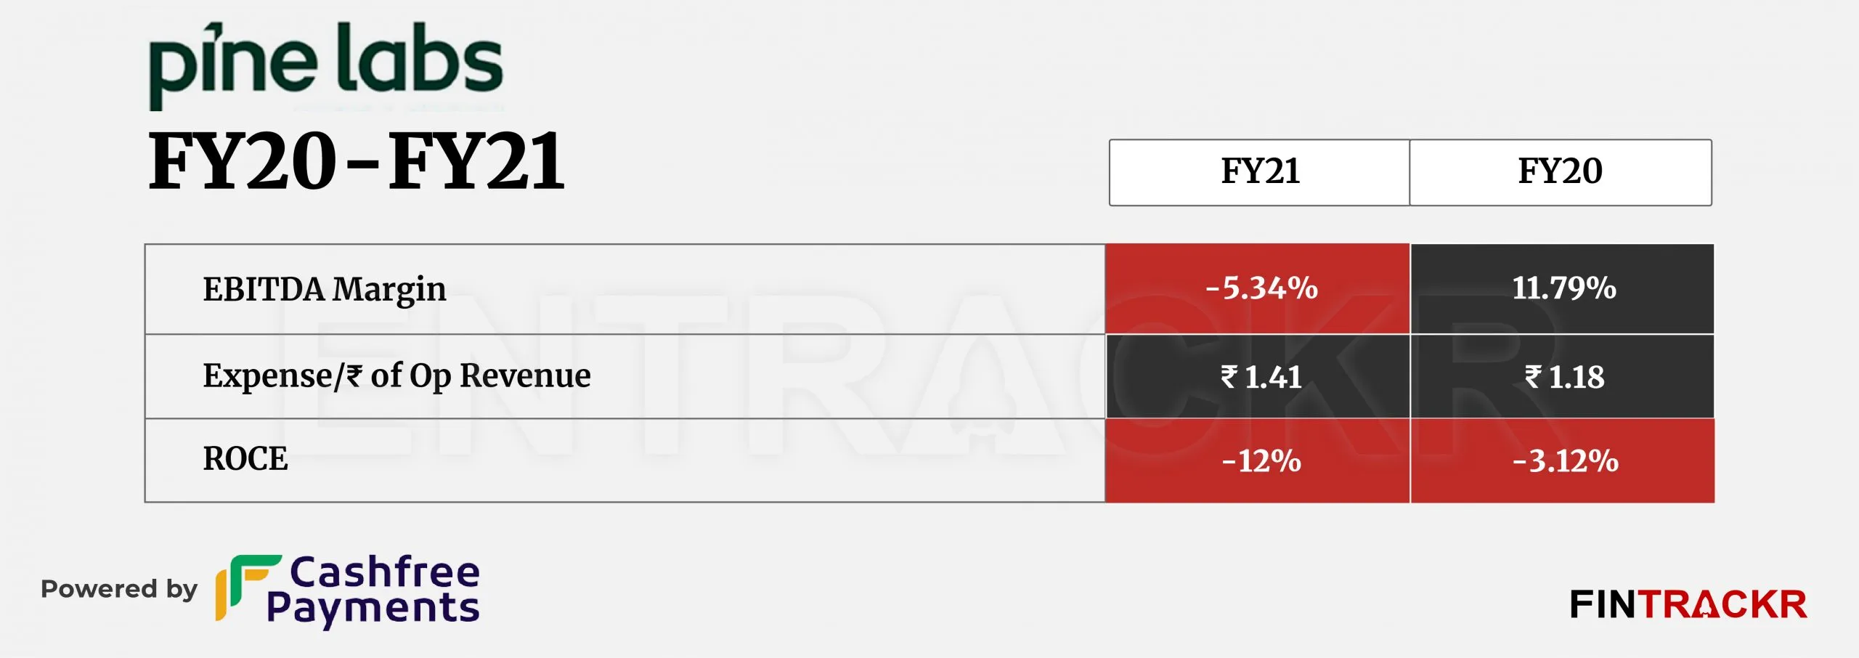Click the ROCE row label
This screenshot has width=1859, height=658.
(x=245, y=459)
